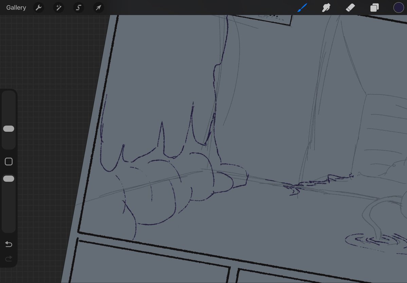This screenshot has width=407, height=283.
Task: Return to the Gallery
Action: (x=16, y=7)
